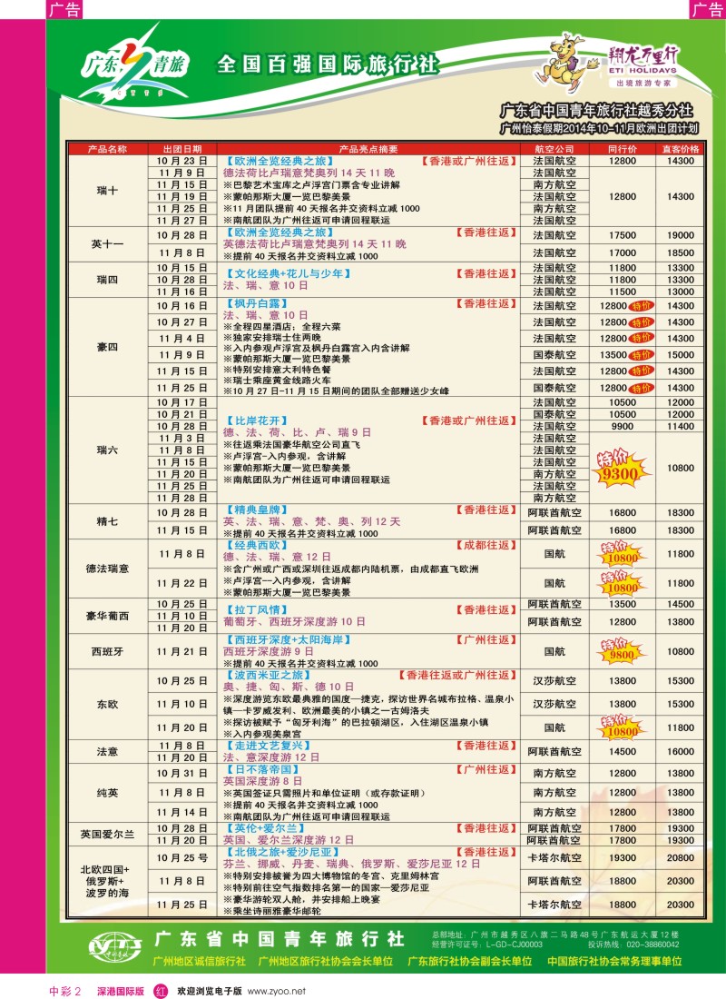Click 特价 10800 badge in 东欧 section
Screen dimensions: 726x999
622,727
